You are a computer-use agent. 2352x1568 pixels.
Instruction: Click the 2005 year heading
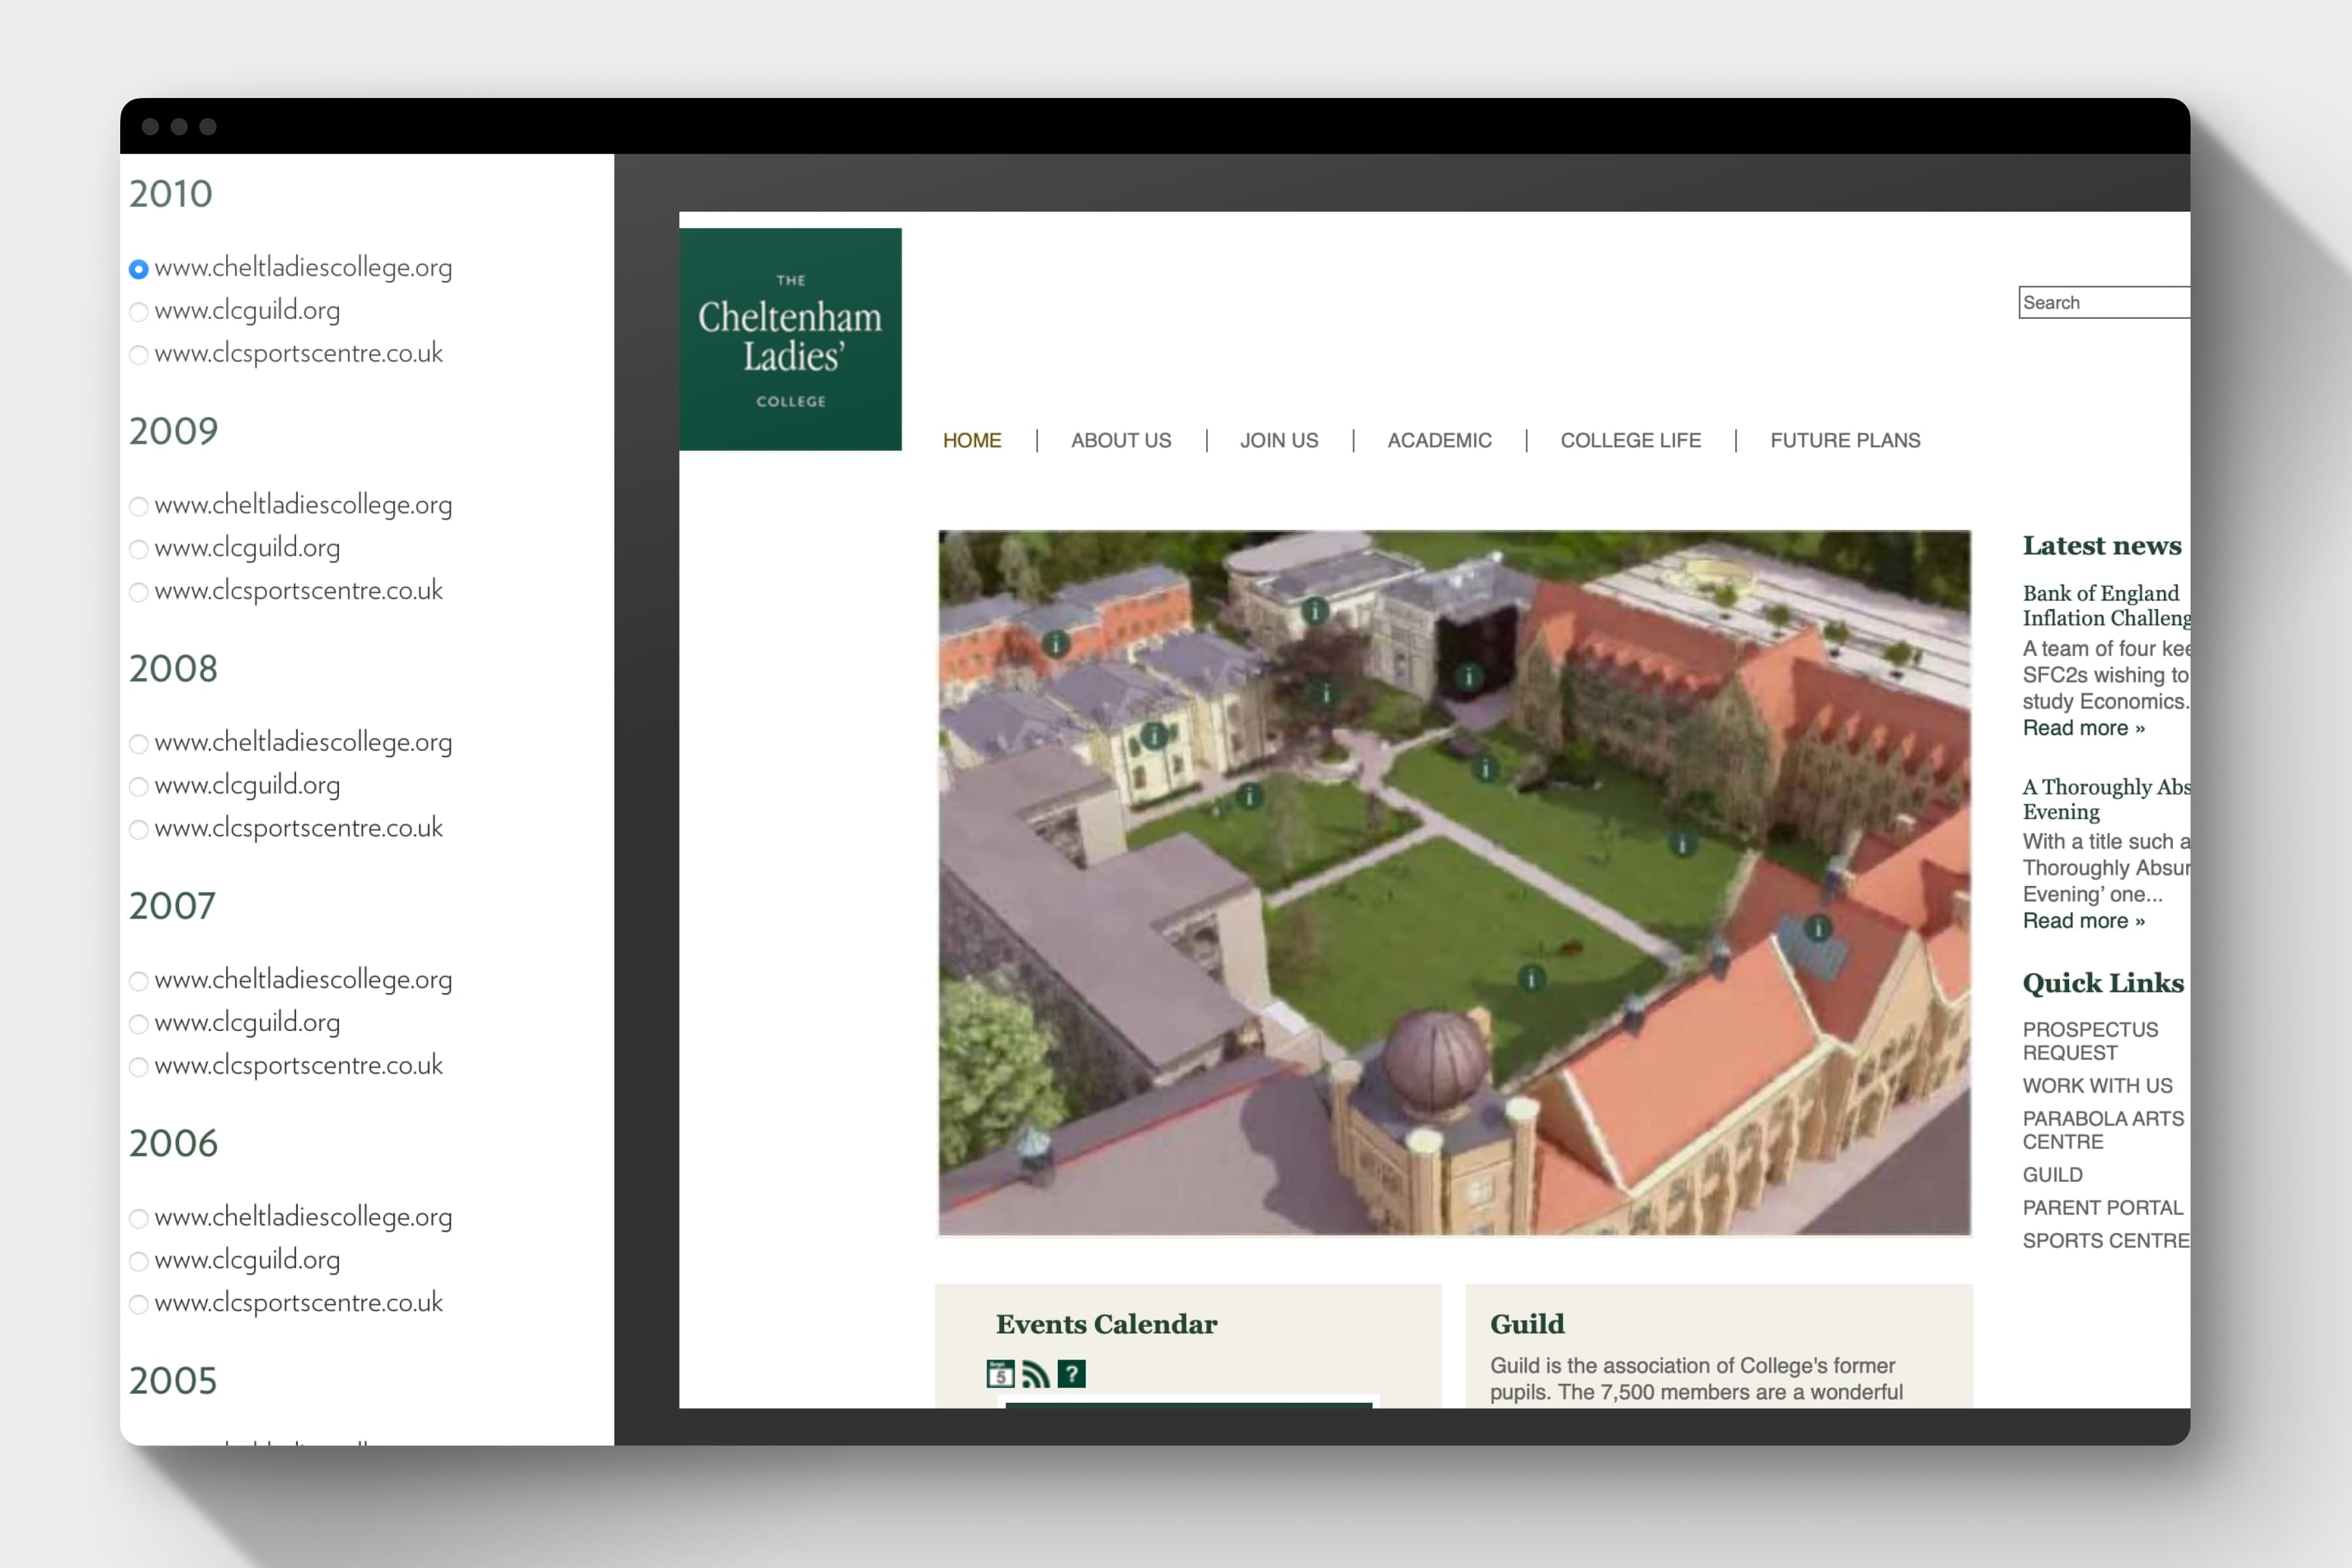pyautogui.click(x=173, y=1380)
